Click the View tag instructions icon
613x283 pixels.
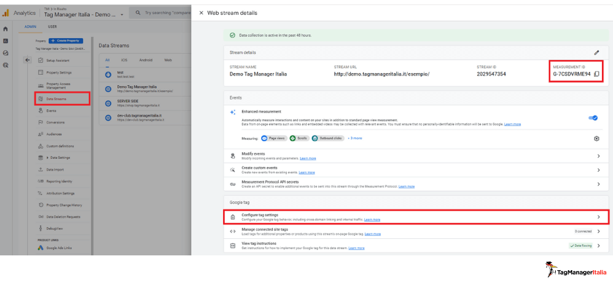tap(233, 246)
